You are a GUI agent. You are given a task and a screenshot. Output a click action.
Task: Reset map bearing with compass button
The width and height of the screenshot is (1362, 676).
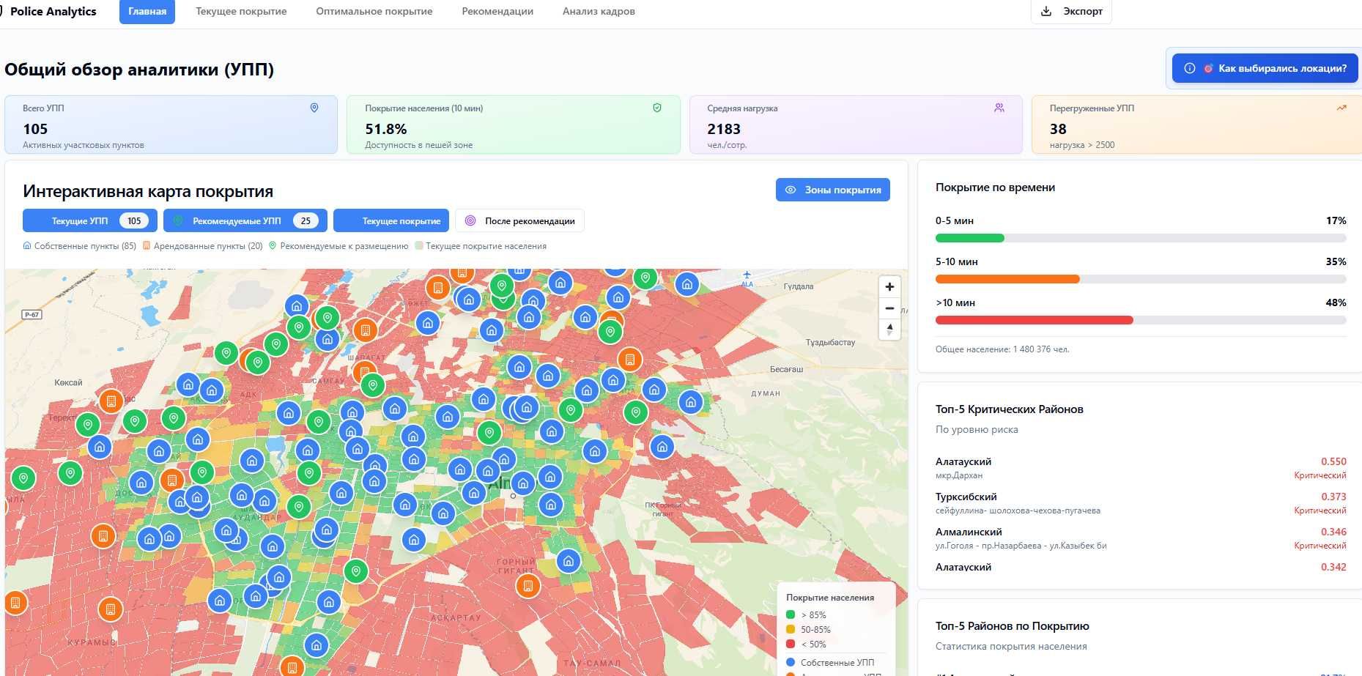click(x=889, y=330)
